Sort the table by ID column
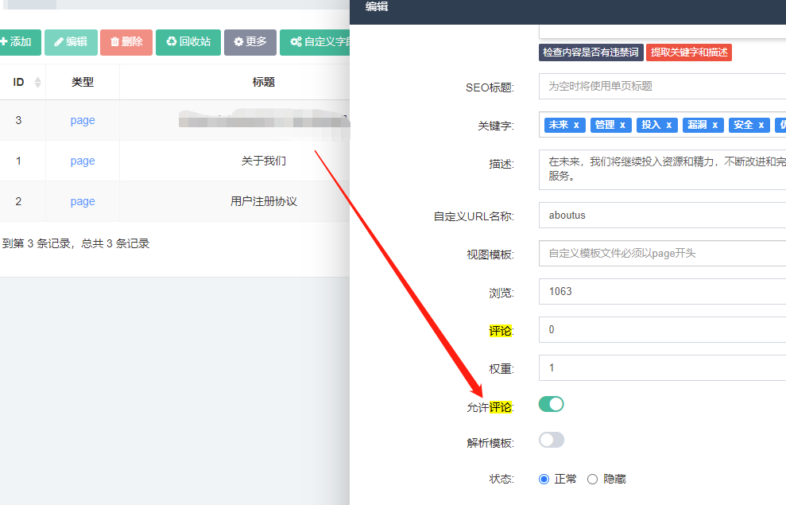 coord(37,82)
